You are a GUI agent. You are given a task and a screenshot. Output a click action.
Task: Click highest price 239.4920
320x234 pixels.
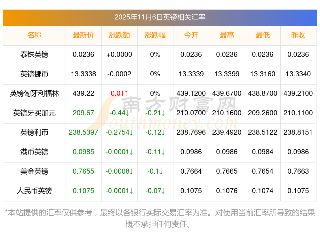[227, 132]
